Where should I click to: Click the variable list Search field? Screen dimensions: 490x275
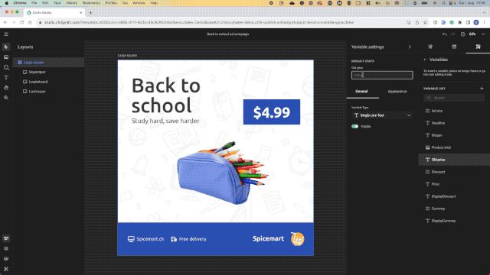454,98
